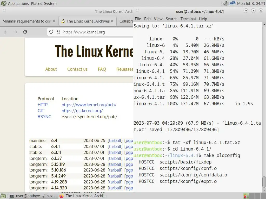Image resolution: width=266 pixels, height=199 pixels.
Task: Close the Linux Kernel Archives tab
Action: click(112, 21)
